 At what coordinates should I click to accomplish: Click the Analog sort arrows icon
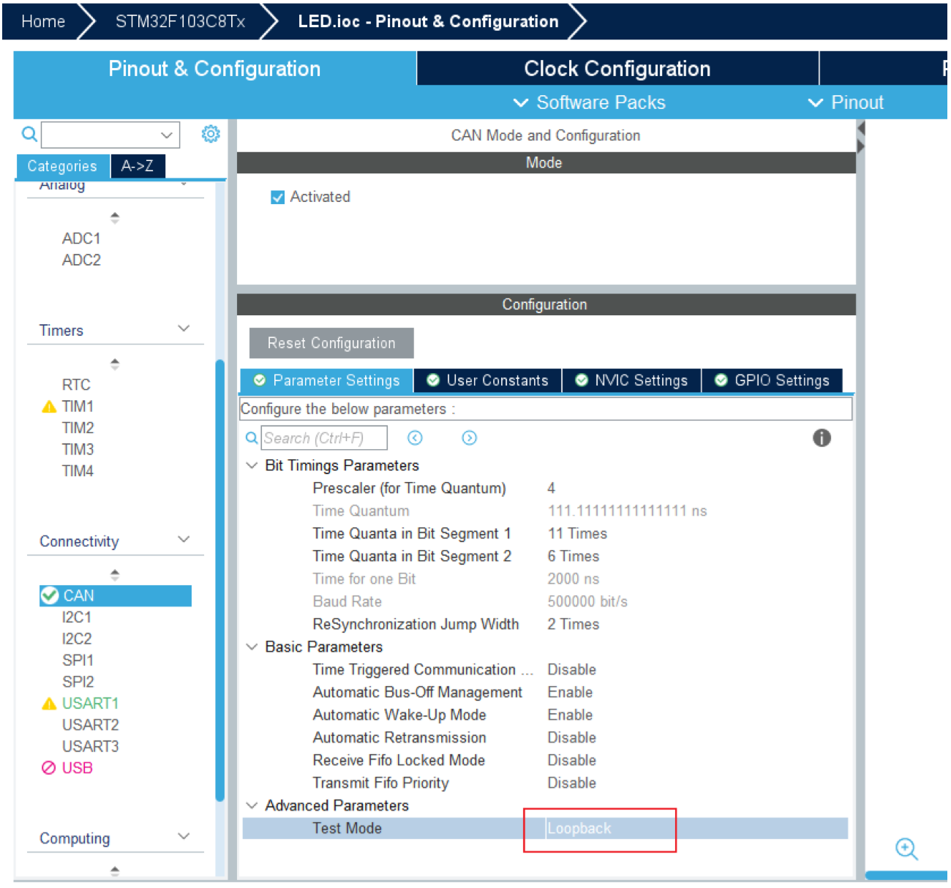point(115,218)
